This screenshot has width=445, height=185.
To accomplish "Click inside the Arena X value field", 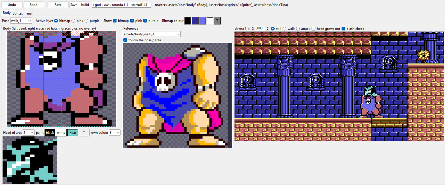I will coord(260,28).
